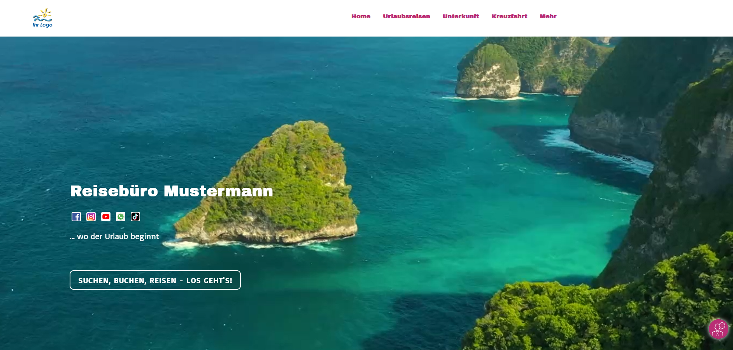This screenshot has height=350, width=733.
Task: Click 'Suchen, Buchen, Reisen – Los geht's!' button
Action: 155,280
